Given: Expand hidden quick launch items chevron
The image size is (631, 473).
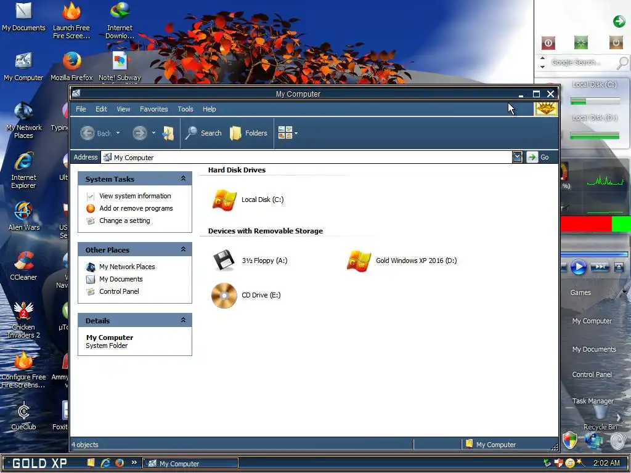Looking at the screenshot, I should coord(134,463).
